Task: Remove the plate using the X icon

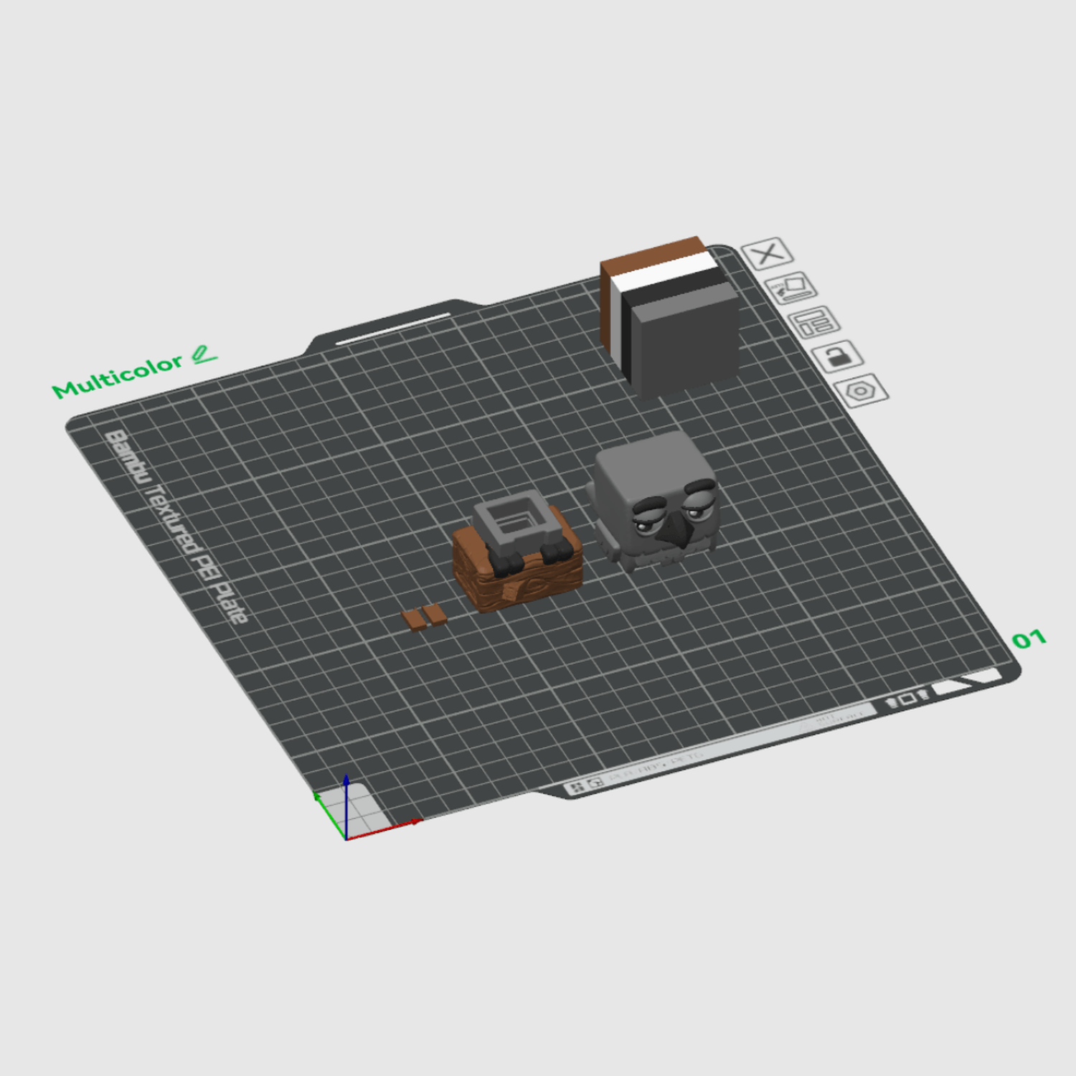Action: (x=768, y=253)
